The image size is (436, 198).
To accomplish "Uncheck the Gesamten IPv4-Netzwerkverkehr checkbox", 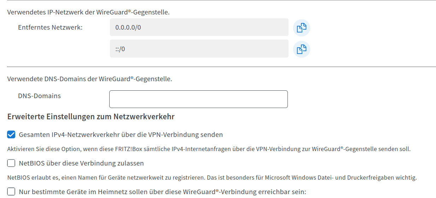I will [x=11, y=134].
